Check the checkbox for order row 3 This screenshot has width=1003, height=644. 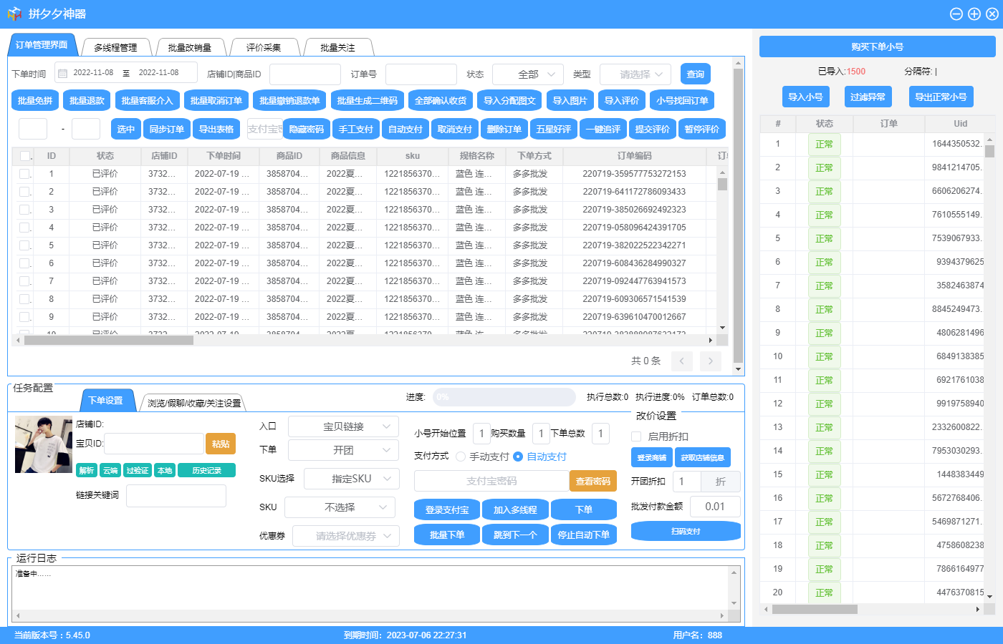[24, 210]
